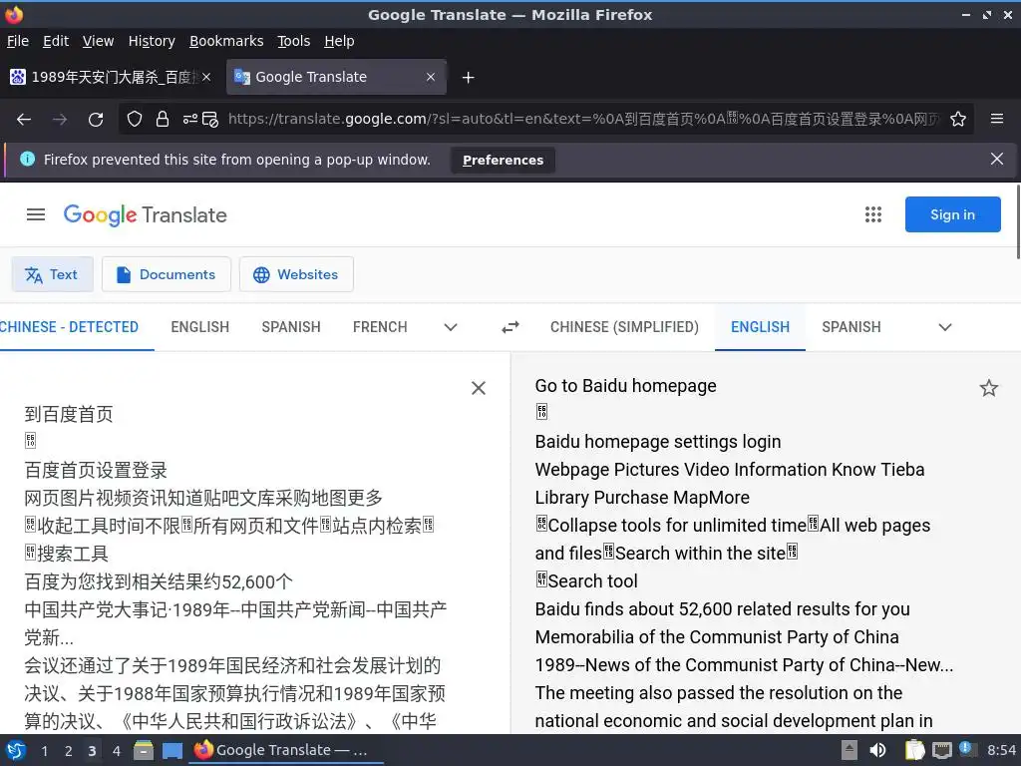Open the taskbar start menu icon

pos(16,750)
